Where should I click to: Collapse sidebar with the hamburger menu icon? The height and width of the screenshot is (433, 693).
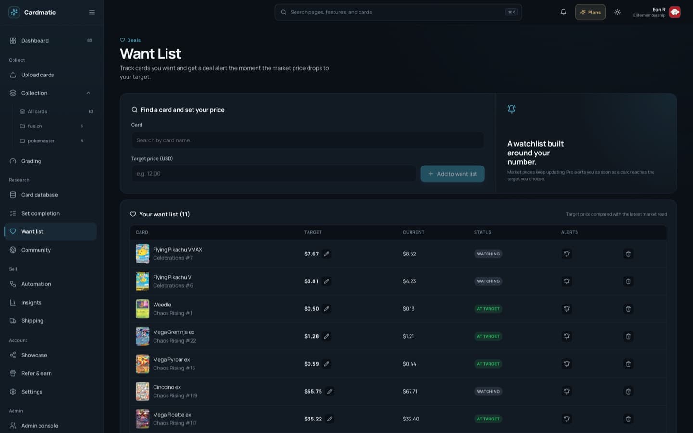click(x=92, y=13)
